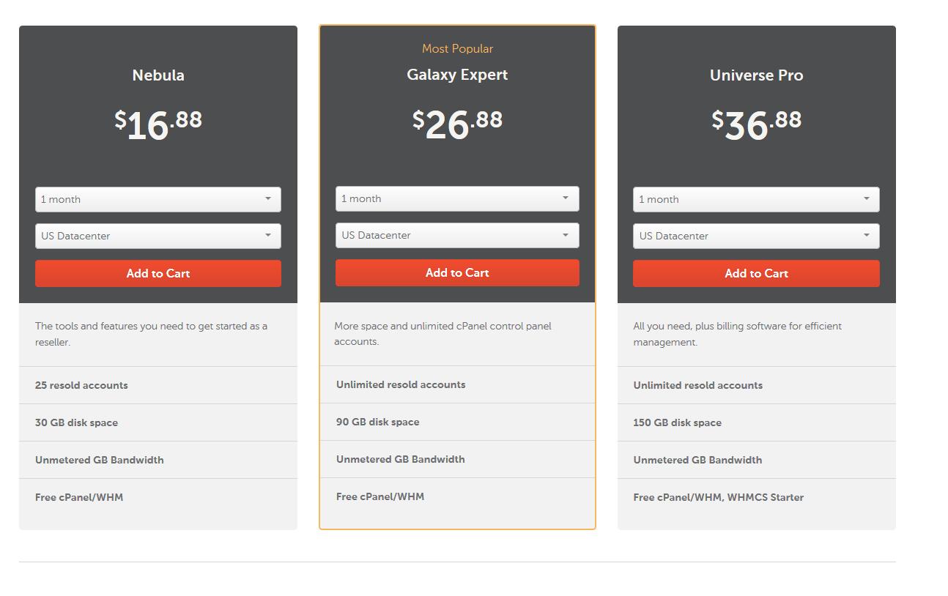Add Galaxy Expert plan to cart
The width and height of the screenshot is (948, 596).
coord(457,272)
